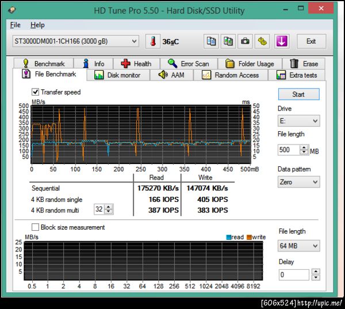345x309 pixels.
Task: Click the 36°C temperature reading
Action: (x=171, y=41)
